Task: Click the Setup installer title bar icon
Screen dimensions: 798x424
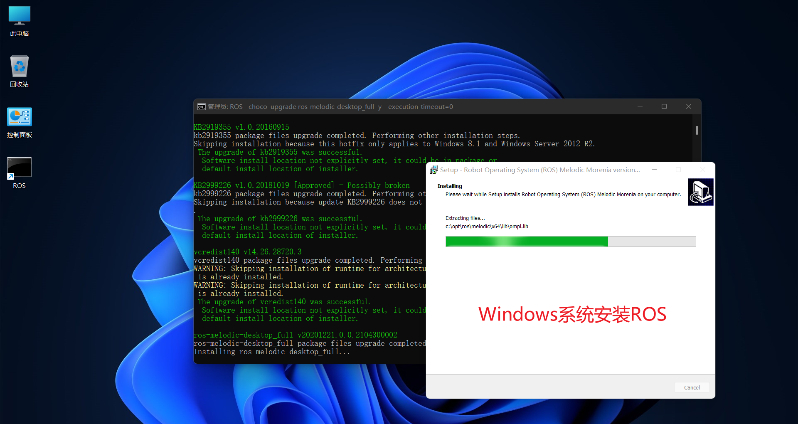Action: 434,170
